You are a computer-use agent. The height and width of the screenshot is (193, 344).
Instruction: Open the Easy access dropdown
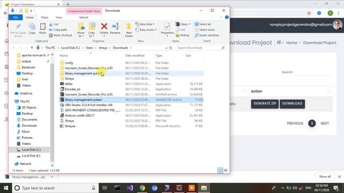tap(146, 29)
